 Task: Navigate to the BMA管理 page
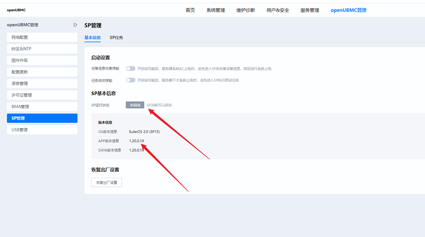tap(42, 106)
